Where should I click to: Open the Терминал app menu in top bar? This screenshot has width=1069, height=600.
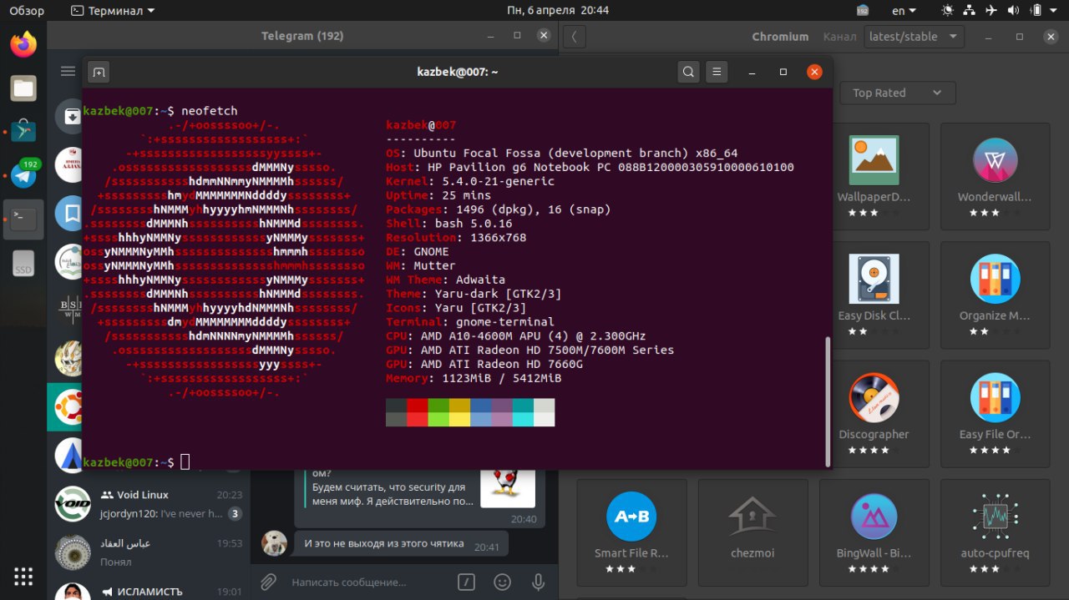pyautogui.click(x=113, y=11)
